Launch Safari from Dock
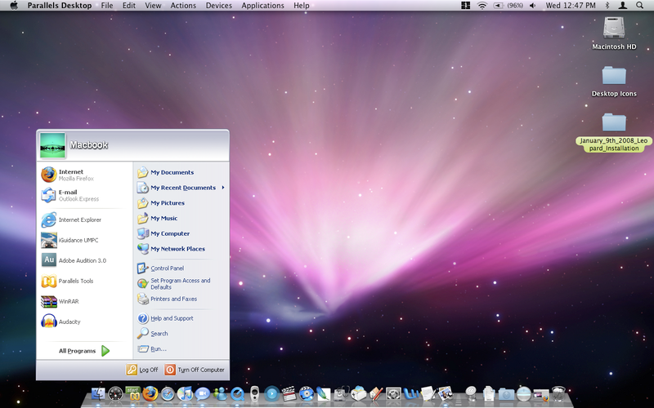Viewport: 654px width, 408px height. [168, 394]
